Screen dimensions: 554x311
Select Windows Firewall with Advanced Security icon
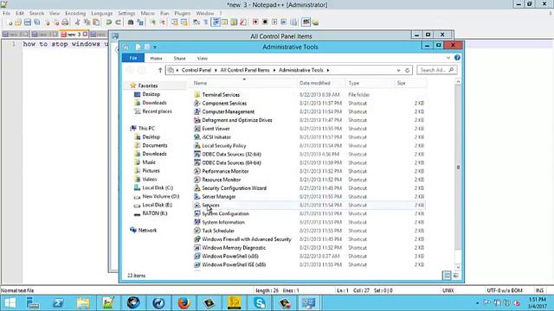(197, 239)
